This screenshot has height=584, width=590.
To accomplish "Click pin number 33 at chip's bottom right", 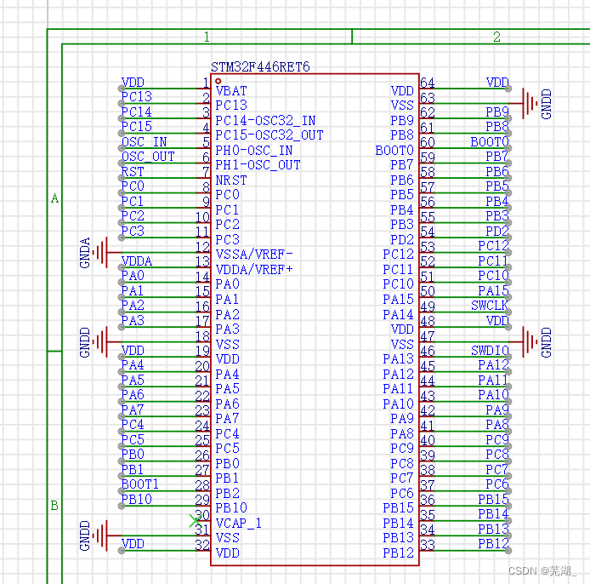I will [x=427, y=545].
